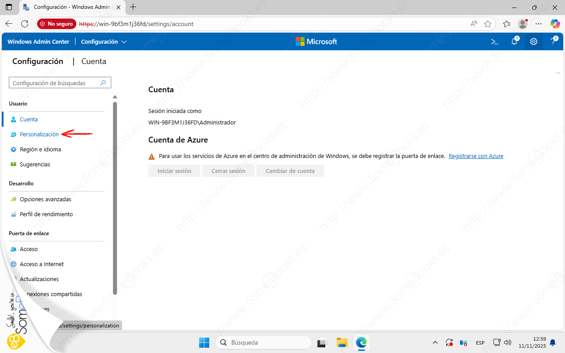This screenshot has width=565, height=353.
Task: Click the Edge read aloud icon
Action: point(474,24)
